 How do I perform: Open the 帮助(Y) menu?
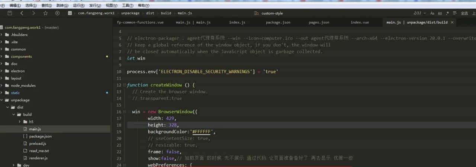144,6
